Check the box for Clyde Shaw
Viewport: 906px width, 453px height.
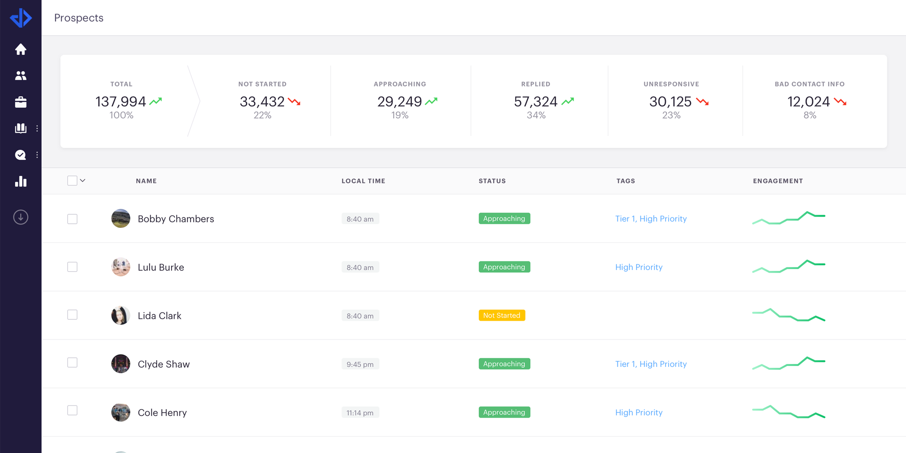[x=72, y=362]
